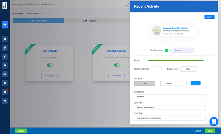Configure the Bulk Activity card
Screen dimensions: 221x134
49,76
